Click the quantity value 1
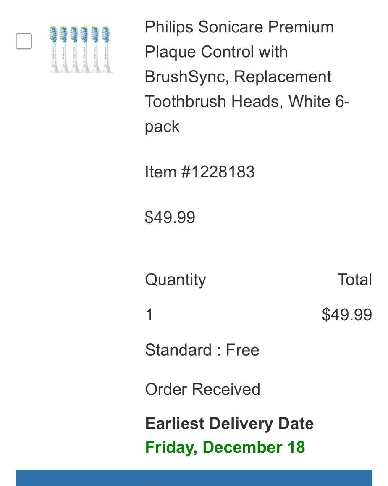The width and height of the screenshot is (388, 486). coord(149,314)
